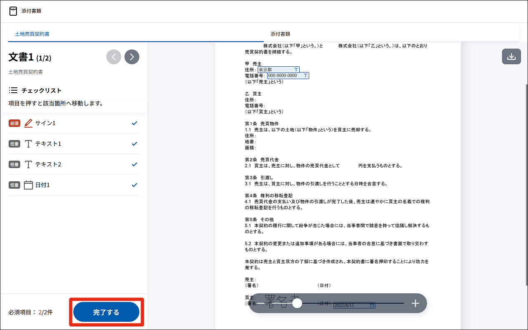Click the download icon button
This screenshot has height=330, width=528.
(x=511, y=57)
